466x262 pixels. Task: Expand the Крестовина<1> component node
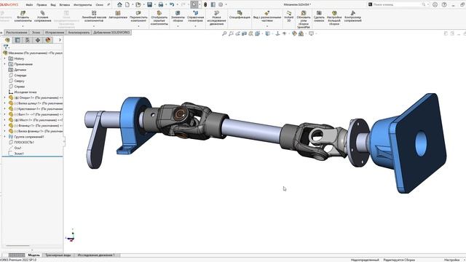point(4,108)
